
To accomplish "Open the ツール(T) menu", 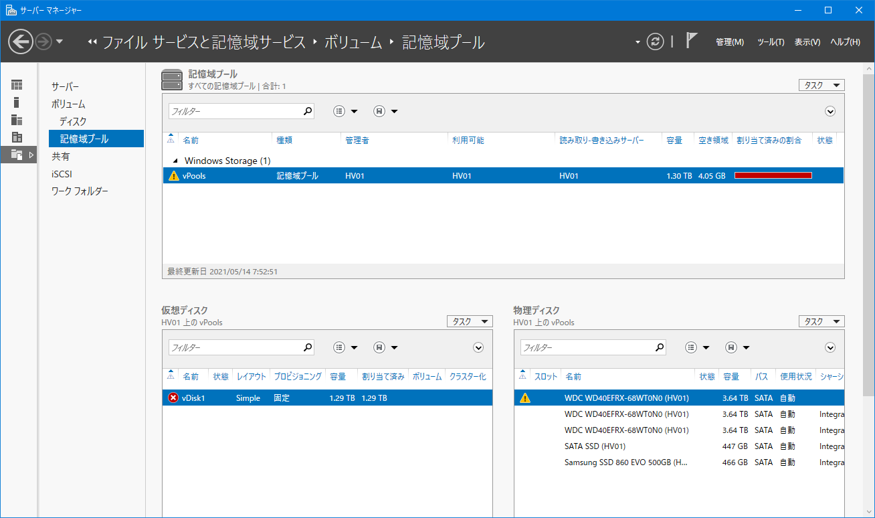I will [770, 42].
